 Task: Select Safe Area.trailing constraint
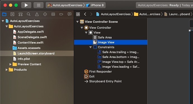[118, 52]
